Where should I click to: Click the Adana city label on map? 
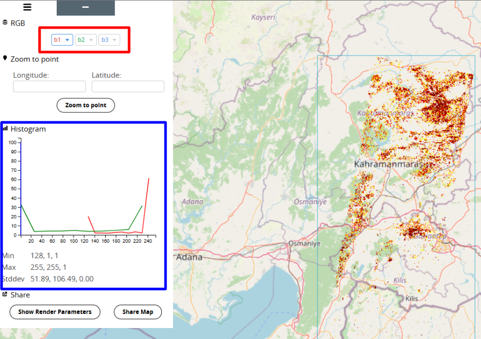189,257
